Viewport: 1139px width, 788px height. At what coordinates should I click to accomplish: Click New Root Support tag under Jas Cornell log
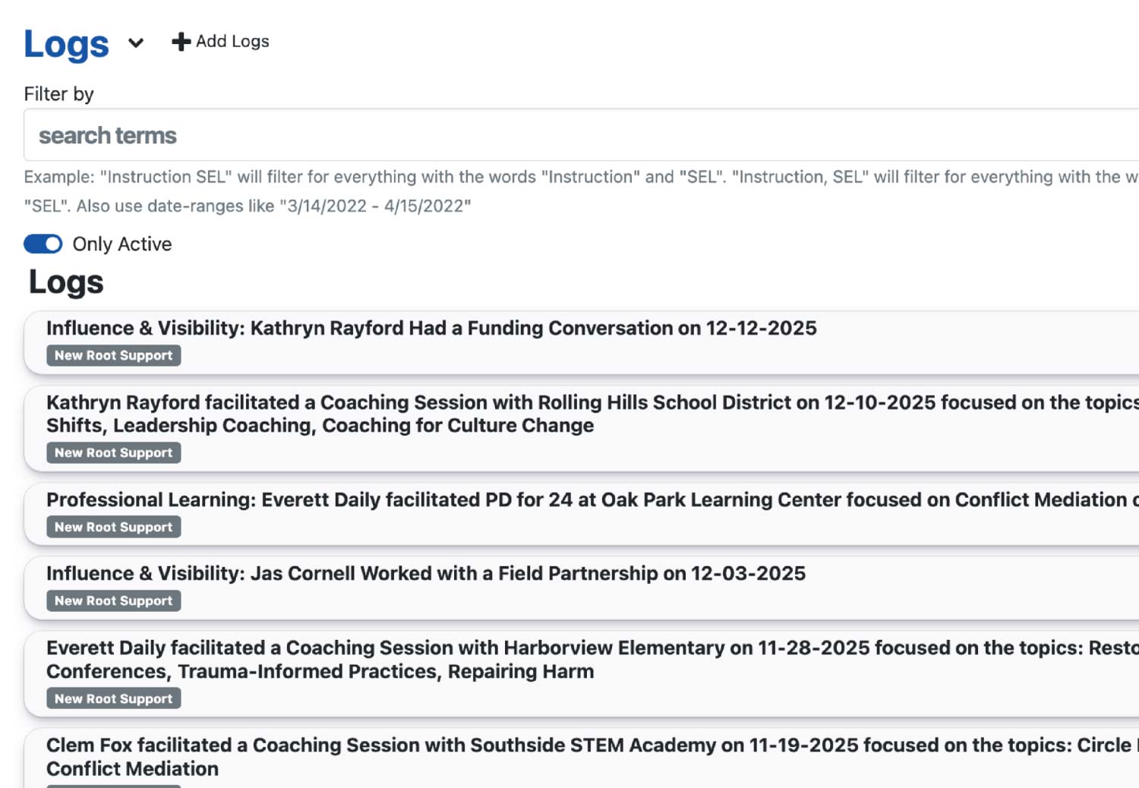tap(114, 600)
